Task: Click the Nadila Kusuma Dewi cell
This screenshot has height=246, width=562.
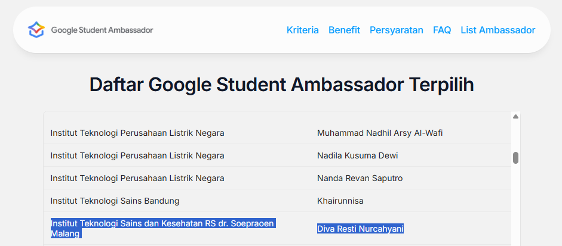Action: point(357,155)
